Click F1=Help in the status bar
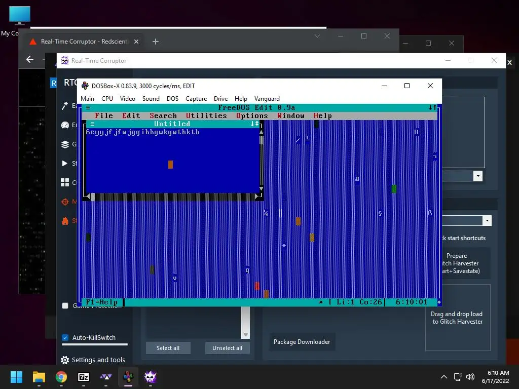This screenshot has height=389, width=519. (x=101, y=302)
